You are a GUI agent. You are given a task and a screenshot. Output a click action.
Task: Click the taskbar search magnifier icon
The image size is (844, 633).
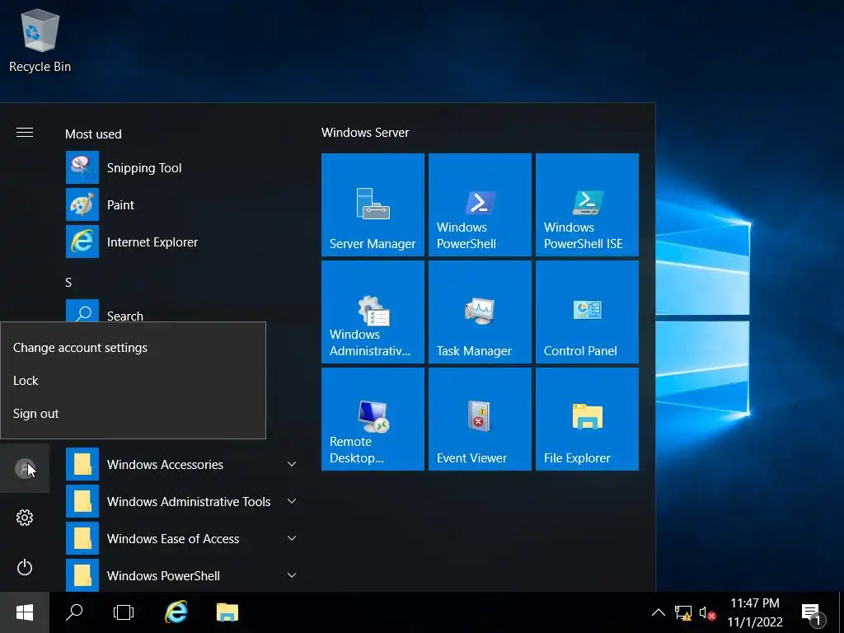tap(74, 612)
